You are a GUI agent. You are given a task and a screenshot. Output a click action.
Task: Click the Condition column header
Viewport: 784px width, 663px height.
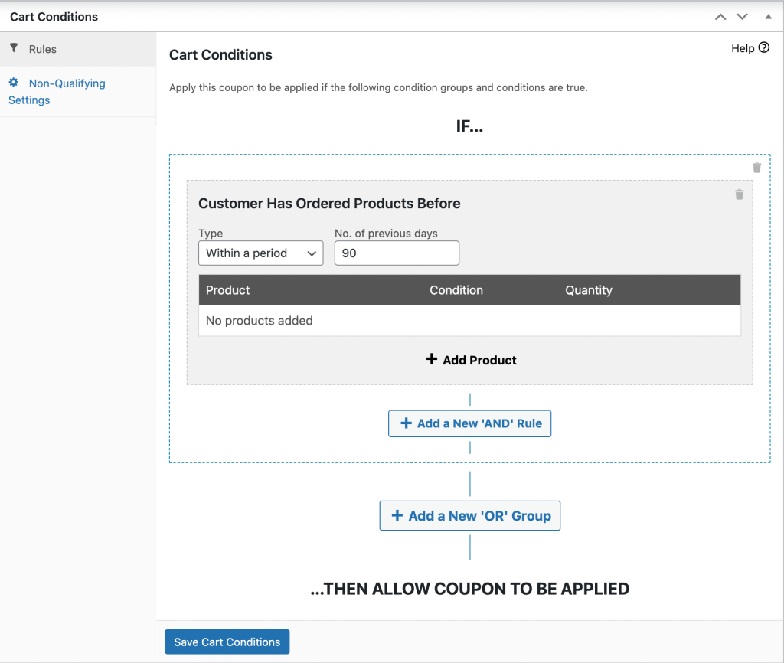tap(456, 290)
